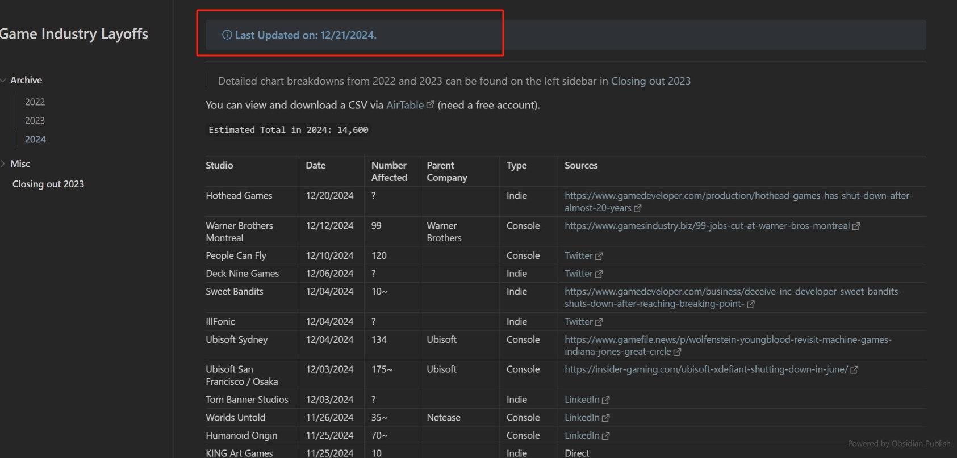
Task: Click external icon beside Deck Nine Games Twitter
Action: point(599,274)
